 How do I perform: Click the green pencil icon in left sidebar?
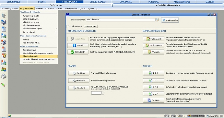point(3,84)
